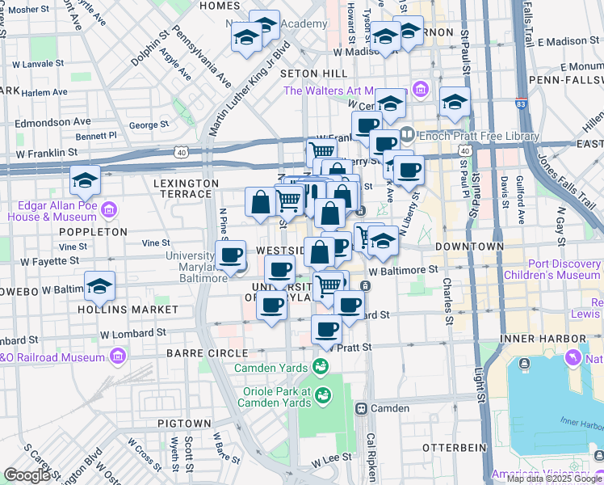Select the coffee cup marker left of Lombard St marker
The height and width of the screenshot is (485, 604).
[272, 306]
